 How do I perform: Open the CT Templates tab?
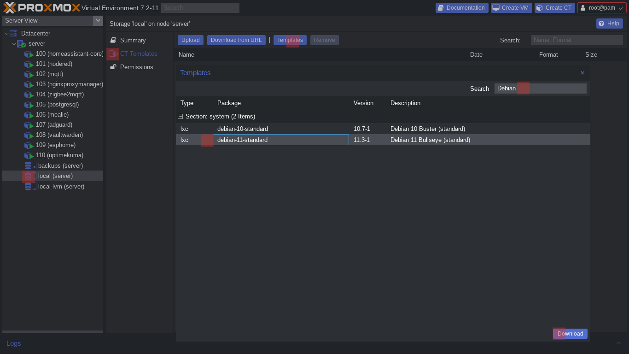coord(139,53)
